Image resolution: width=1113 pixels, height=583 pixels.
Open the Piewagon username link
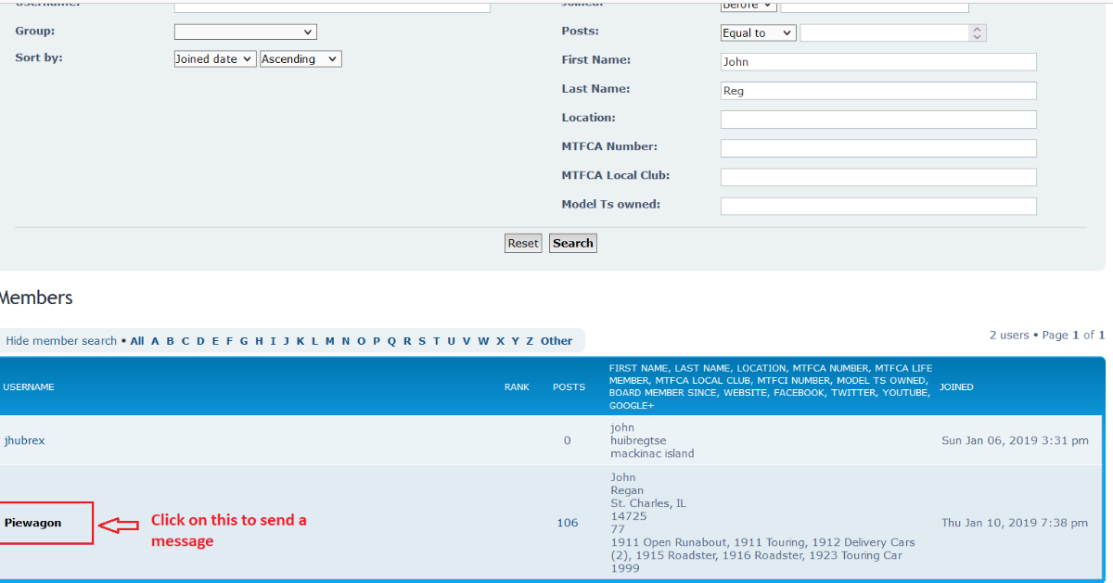32,523
